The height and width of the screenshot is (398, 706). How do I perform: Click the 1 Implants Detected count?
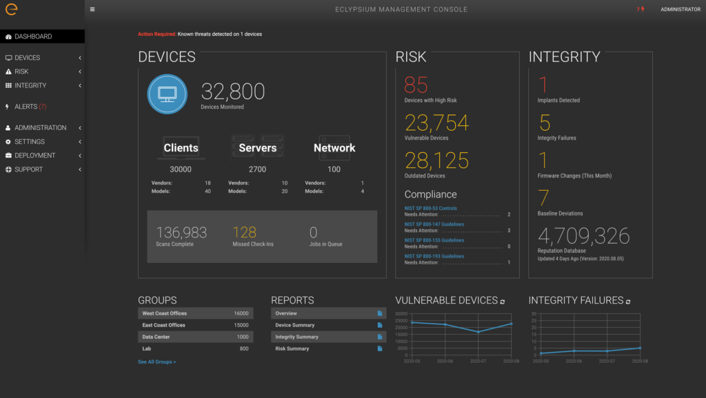(x=543, y=85)
